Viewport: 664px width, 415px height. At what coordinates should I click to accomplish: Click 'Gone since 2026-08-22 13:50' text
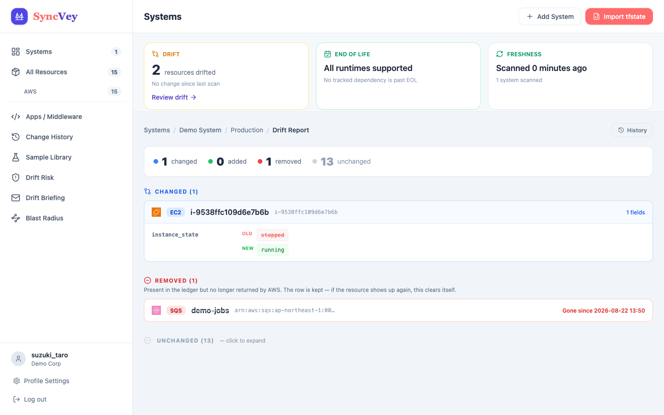604,310
